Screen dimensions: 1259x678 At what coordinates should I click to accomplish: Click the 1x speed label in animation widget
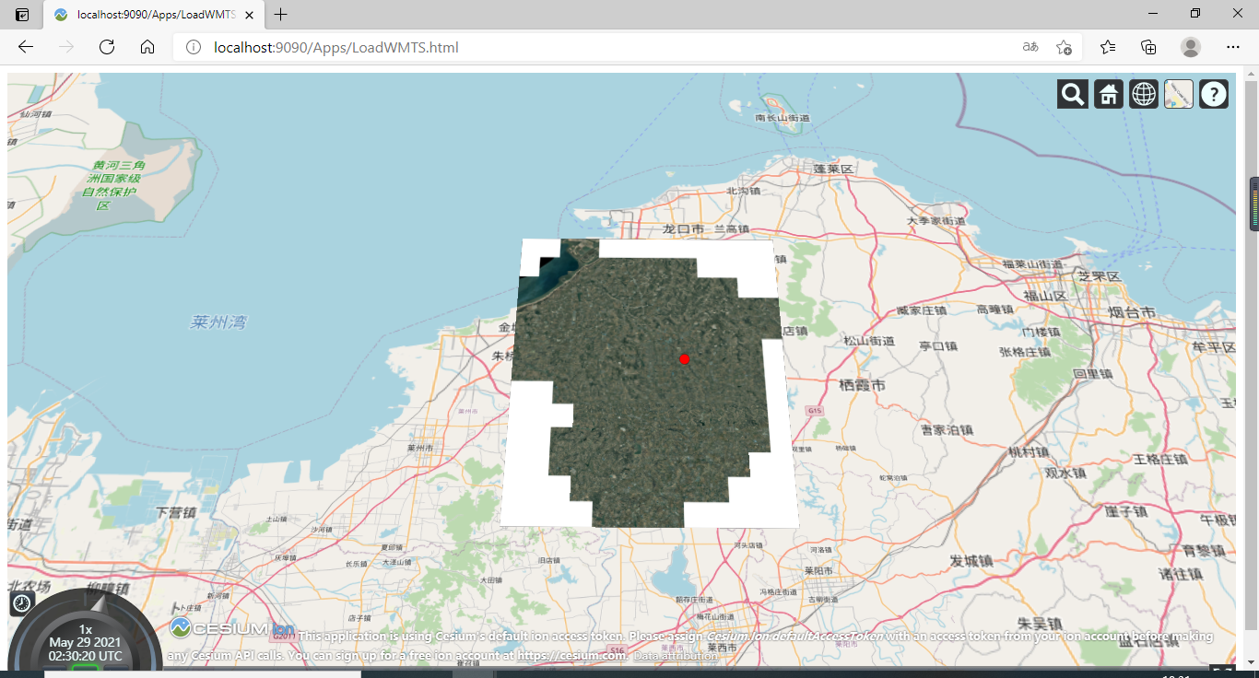(x=86, y=629)
